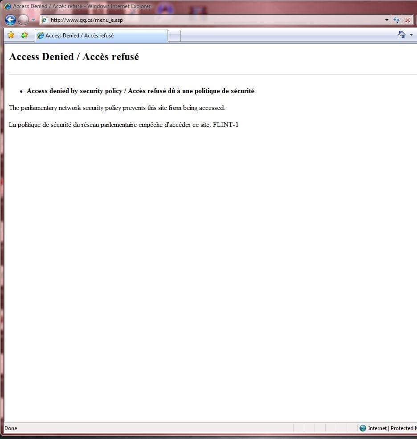
Task: Expand the Home button dropdown arrow
Action: [411, 35]
